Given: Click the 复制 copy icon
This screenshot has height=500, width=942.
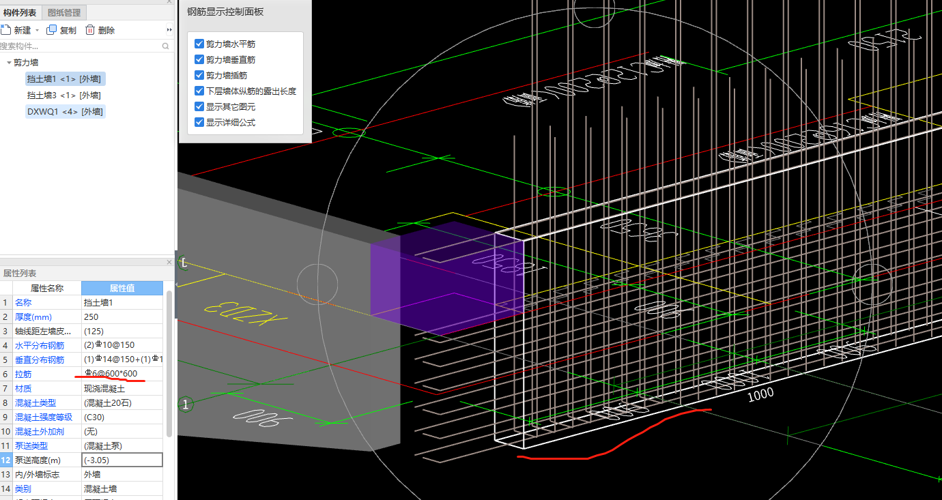Looking at the screenshot, I should 51,30.
